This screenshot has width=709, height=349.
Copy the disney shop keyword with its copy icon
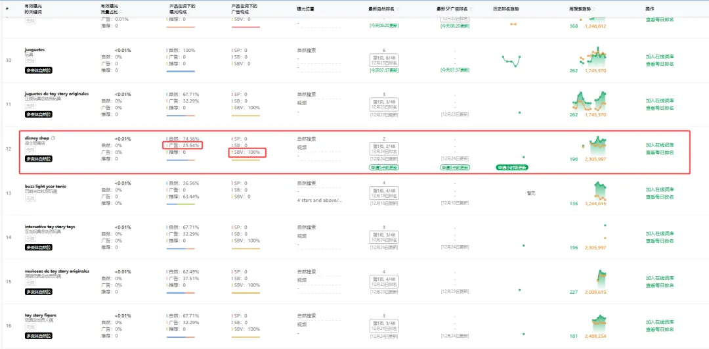(53, 138)
